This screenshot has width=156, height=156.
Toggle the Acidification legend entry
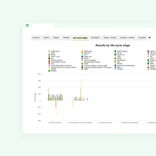pyautogui.click(x=120, y=60)
